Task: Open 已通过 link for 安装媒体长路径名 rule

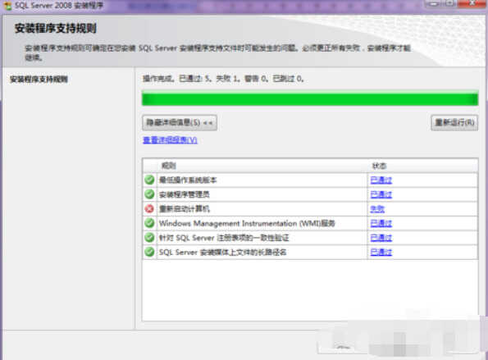Action: click(x=381, y=252)
